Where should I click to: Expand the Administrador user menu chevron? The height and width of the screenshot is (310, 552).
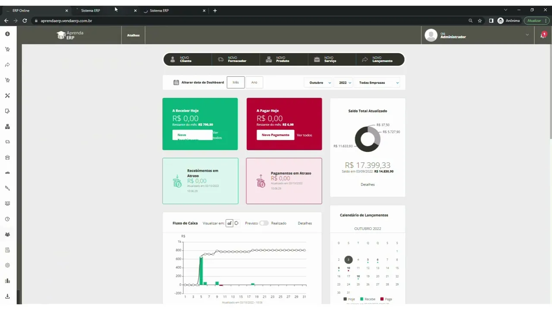tap(527, 35)
